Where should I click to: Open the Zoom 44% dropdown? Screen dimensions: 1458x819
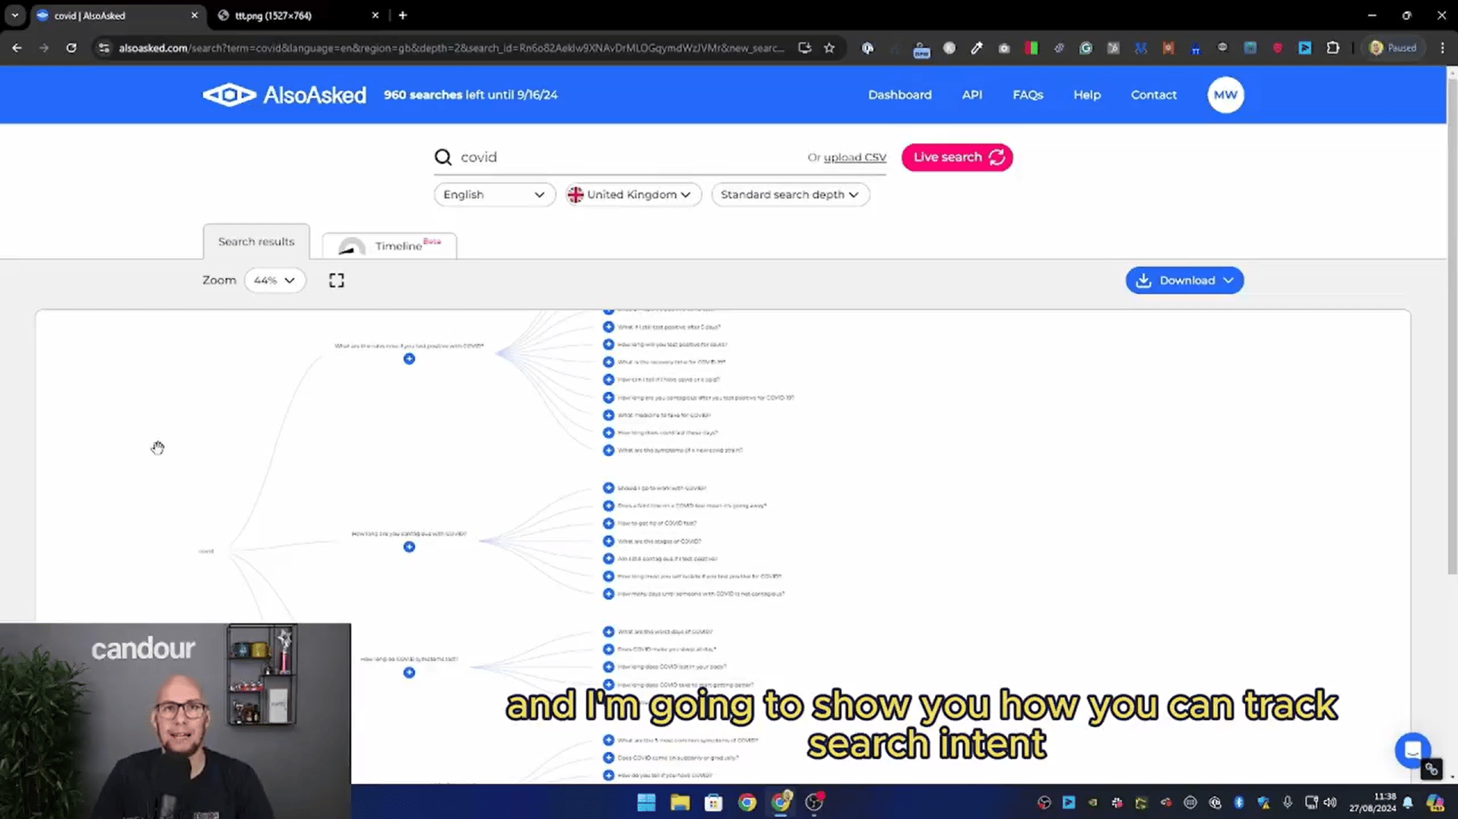click(274, 280)
